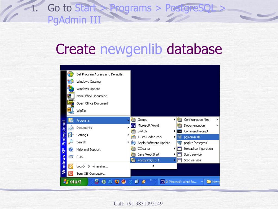Open Windows Catalog from start menu
Image resolution: width=278 pixels, height=209 pixels.
(98, 82)
